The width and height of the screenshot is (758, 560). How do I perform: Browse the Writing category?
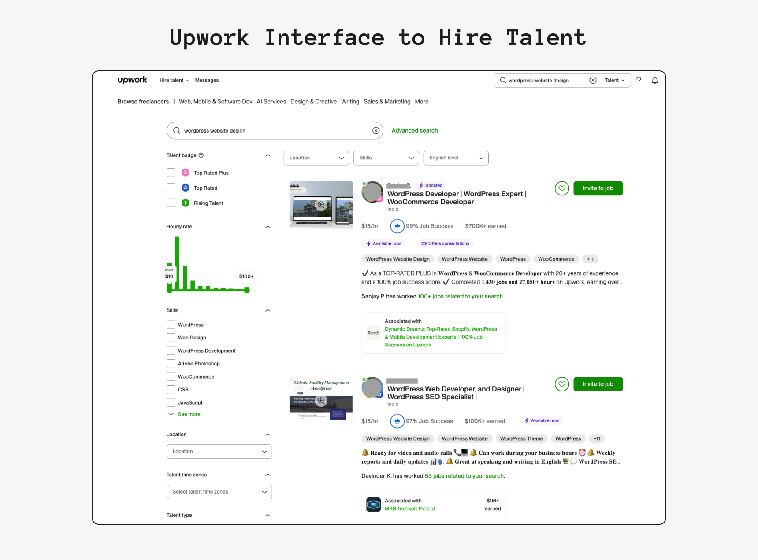(x=350, y=102)
